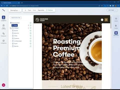Viewport: 120px width, 90px height.
Task: Click the Dancing Goat logo in the preview
Action: tap(42, 20)
